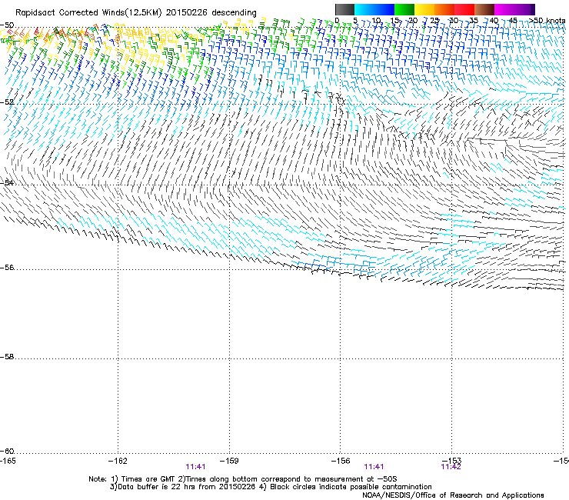569x500 pixels.
Task: Click the note about black circles contamination
Action: 345,487
